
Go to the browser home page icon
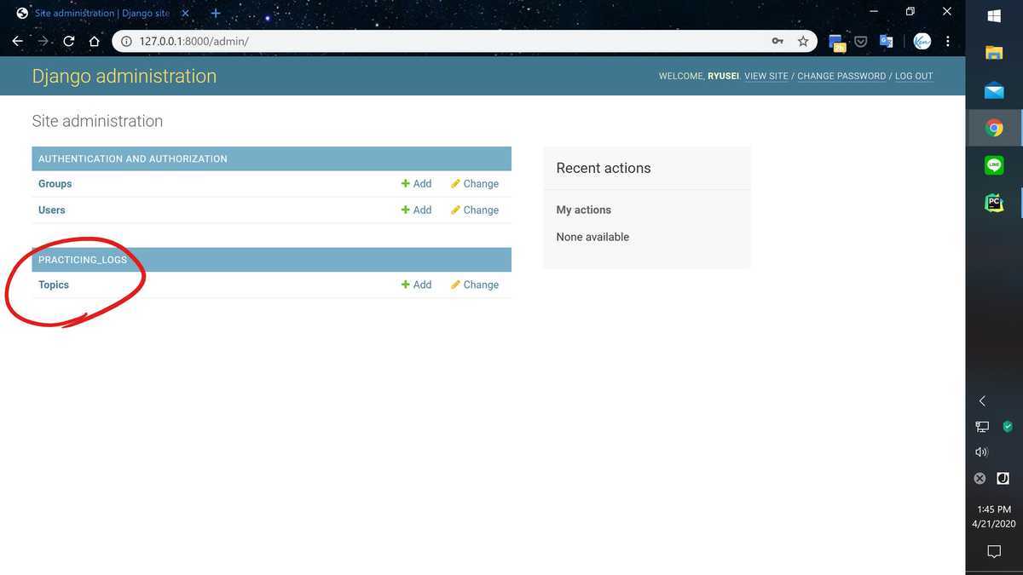pos(95,41)
